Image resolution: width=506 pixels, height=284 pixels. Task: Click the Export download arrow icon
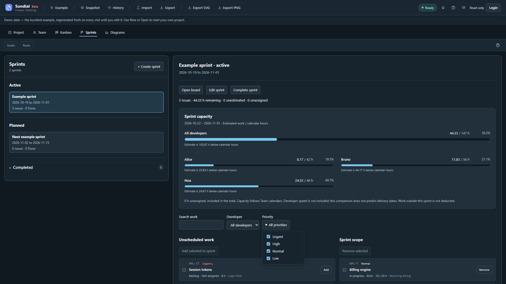point(162,8)
